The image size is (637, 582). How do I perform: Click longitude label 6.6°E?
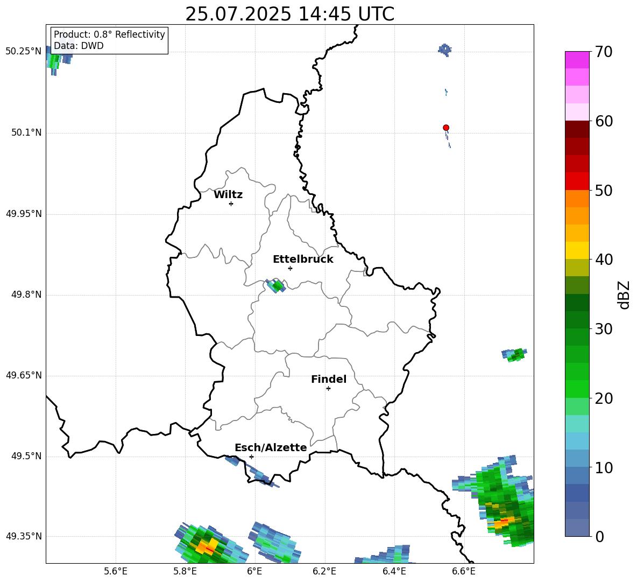pyautogui.click(x=464, y=571)
